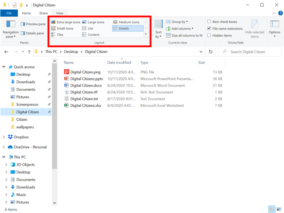Select Citizen folder in sidebar
This screenshot has width=284, height=213.
coord(22,119)
